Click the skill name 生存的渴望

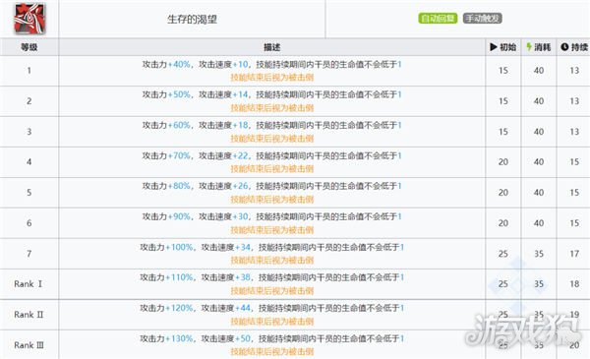192,20
